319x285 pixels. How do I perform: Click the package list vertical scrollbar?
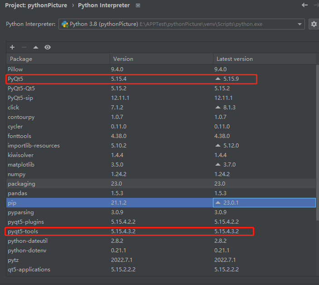point(317,136)
